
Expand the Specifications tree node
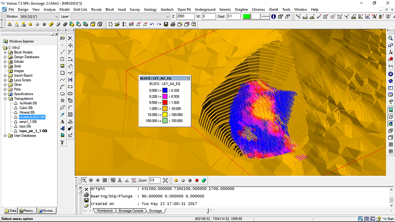pyautogui.click(x=5, y=94)
